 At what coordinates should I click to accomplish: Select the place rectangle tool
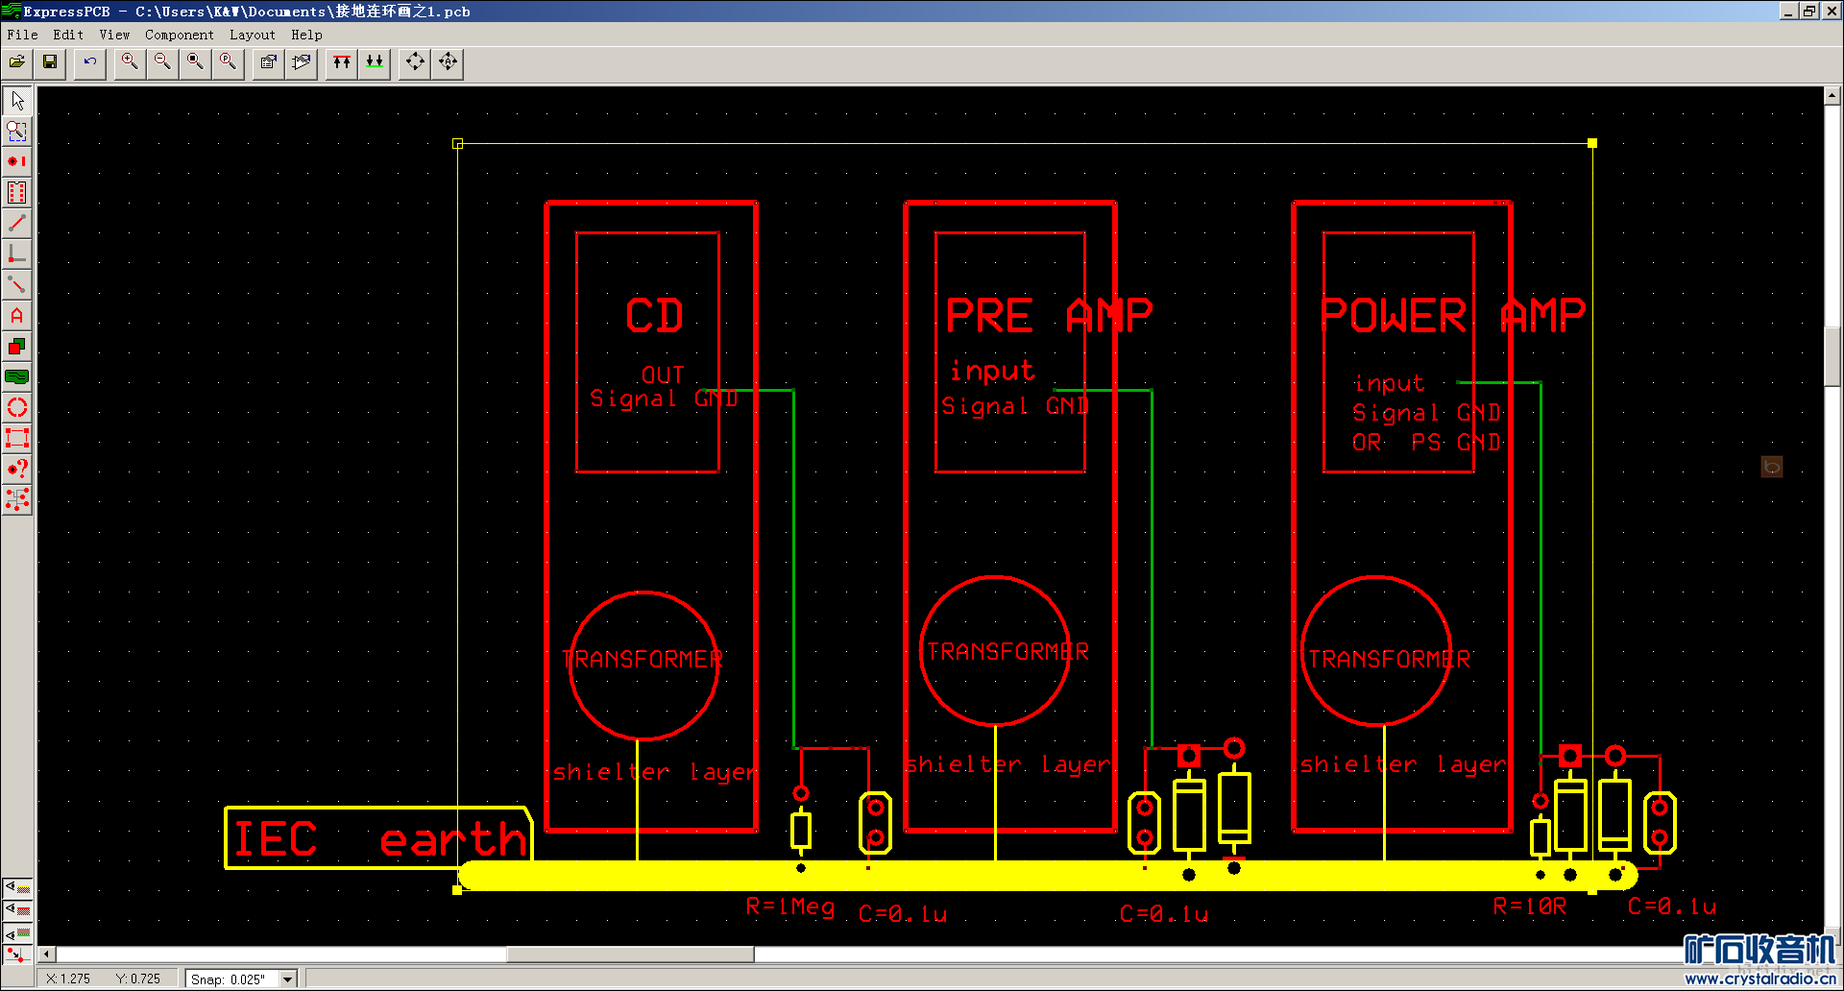coord(17,346)
